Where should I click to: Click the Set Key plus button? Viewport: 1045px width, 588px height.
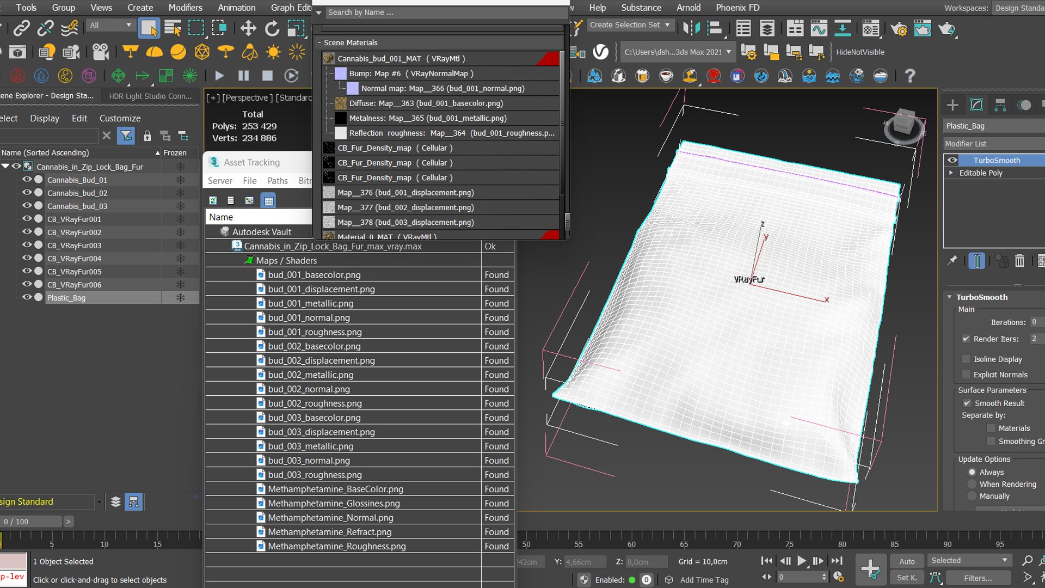click(x=870, y=569)
